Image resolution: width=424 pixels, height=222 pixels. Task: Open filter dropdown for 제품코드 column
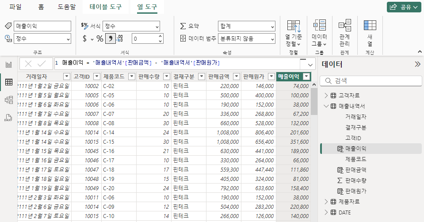(x=132, y=77)
